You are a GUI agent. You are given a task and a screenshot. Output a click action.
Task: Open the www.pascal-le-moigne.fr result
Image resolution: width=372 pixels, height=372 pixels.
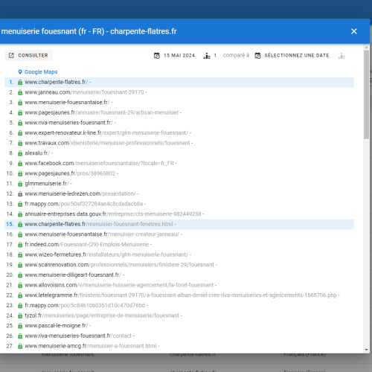tap(57, 326)
